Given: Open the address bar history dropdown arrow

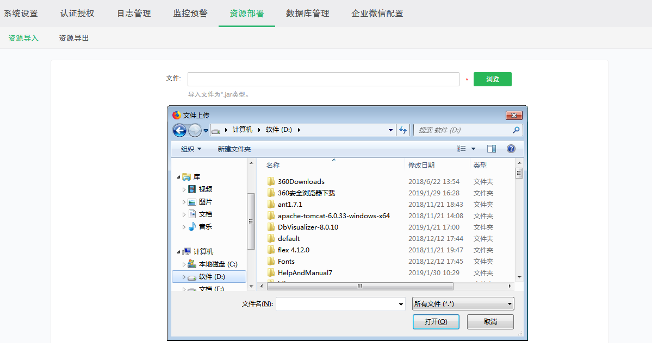Looking at the screenshot, I should [x=391, y=130].
